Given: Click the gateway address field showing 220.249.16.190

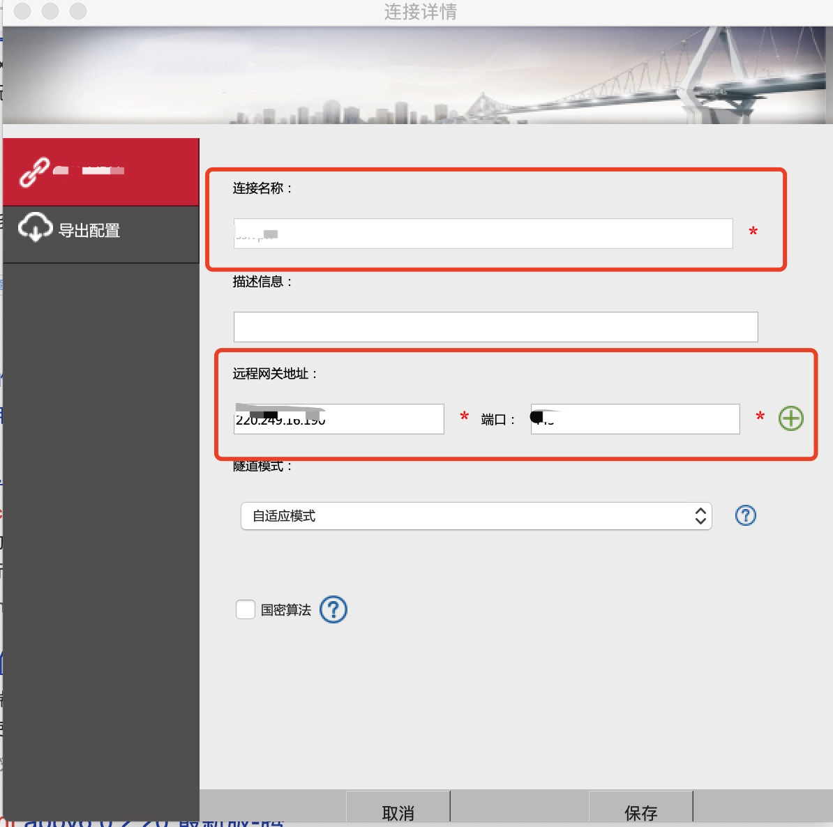Looking at the screenshot, I should [x=338, y=418].
